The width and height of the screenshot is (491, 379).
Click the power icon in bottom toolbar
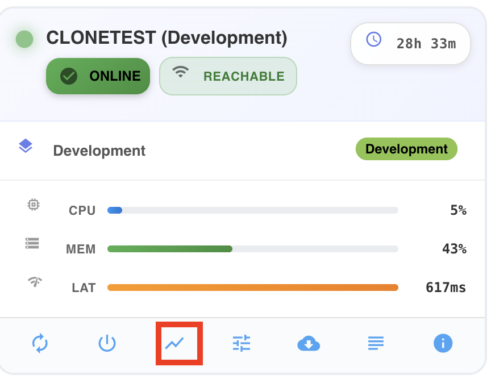pyautogui.click(x=107, y=343)
